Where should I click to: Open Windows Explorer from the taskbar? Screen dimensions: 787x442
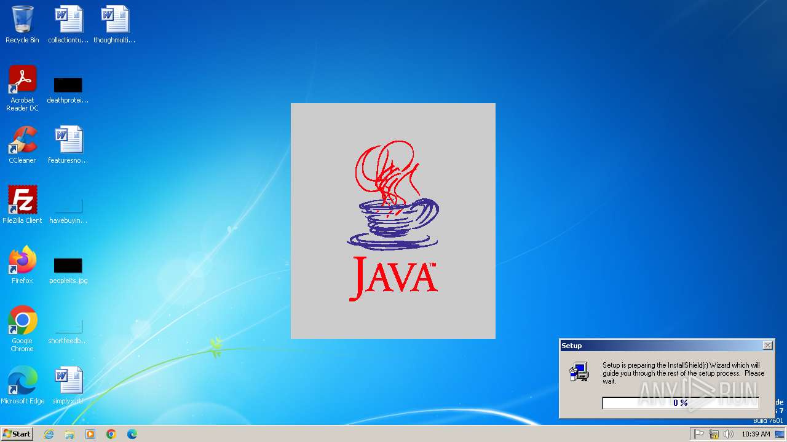click(x=69, y=434)
